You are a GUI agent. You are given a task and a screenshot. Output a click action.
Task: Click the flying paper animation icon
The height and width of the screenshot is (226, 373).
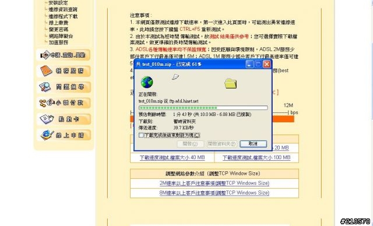point(175,77)
